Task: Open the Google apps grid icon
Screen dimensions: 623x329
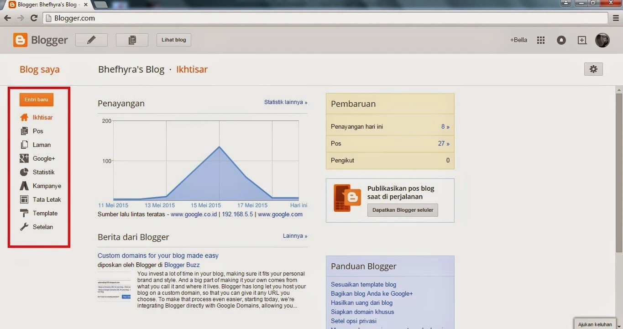Action: [x=541, y=40]
